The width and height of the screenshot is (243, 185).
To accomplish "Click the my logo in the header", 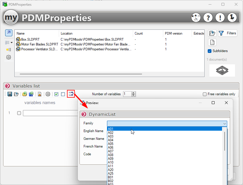I will (11, 17).
